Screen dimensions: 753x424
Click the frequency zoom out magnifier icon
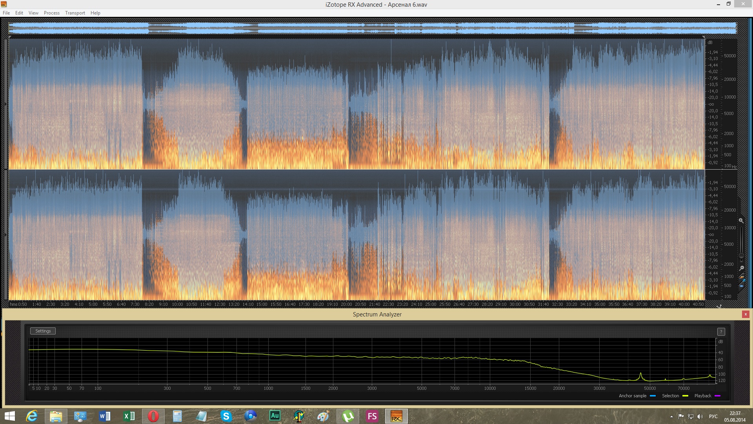click(741, 269)
